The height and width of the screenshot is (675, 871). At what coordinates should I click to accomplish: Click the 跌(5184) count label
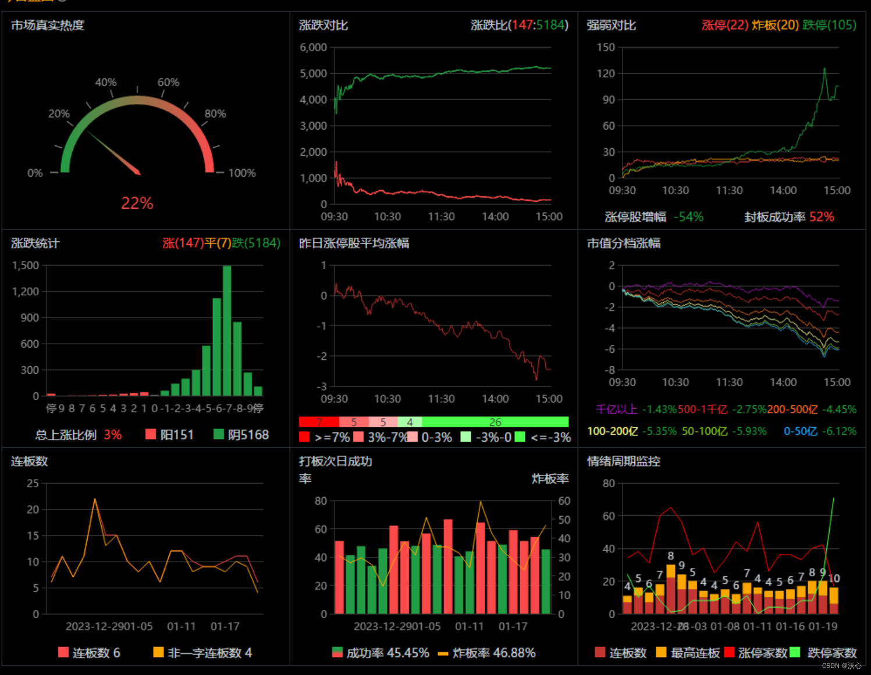pyautogui.click(x=256, y=244)
